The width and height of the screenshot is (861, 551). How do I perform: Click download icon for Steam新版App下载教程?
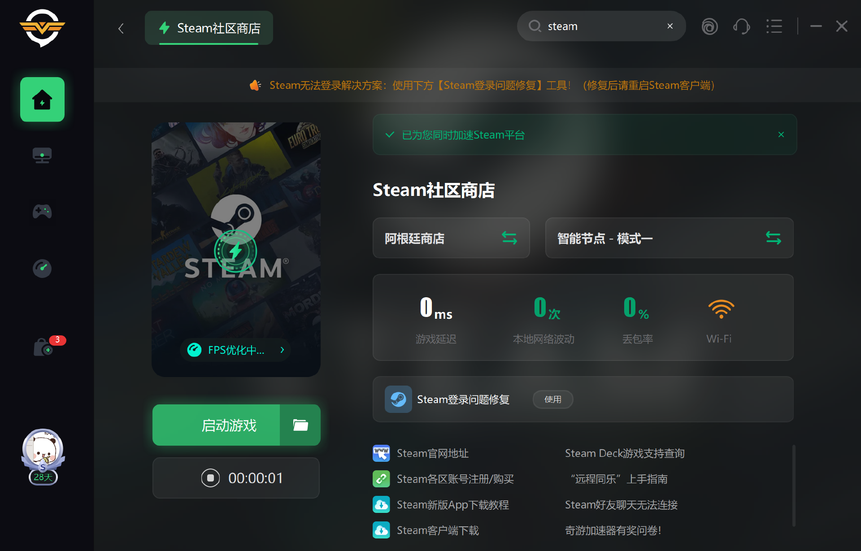click(381, 505)
